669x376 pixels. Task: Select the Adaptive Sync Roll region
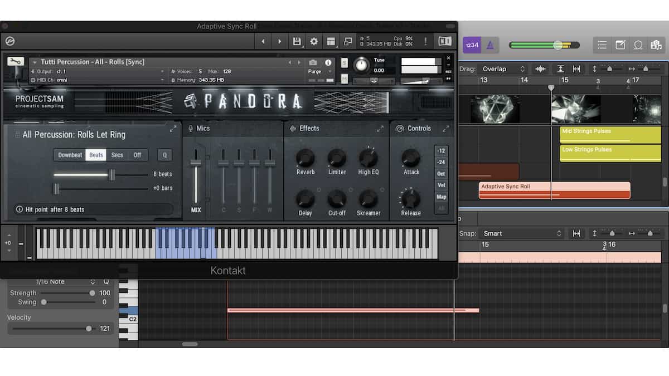pos(554,190)
